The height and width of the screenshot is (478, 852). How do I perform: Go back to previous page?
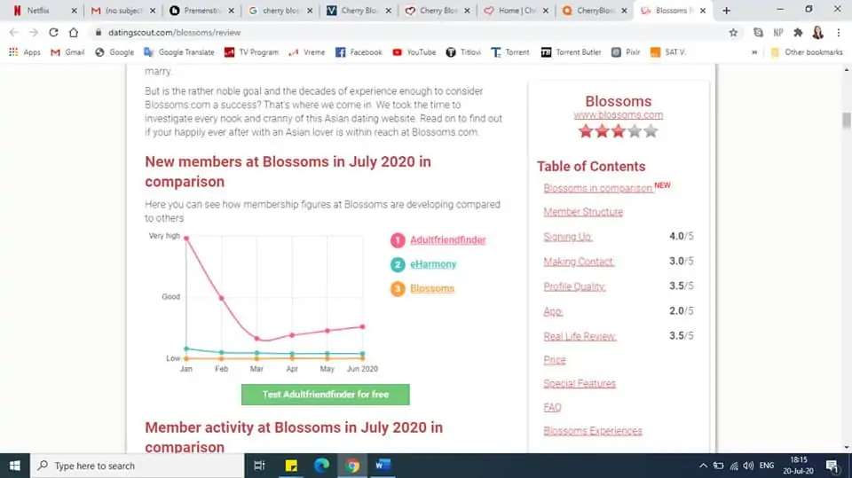tap(14, 33)
